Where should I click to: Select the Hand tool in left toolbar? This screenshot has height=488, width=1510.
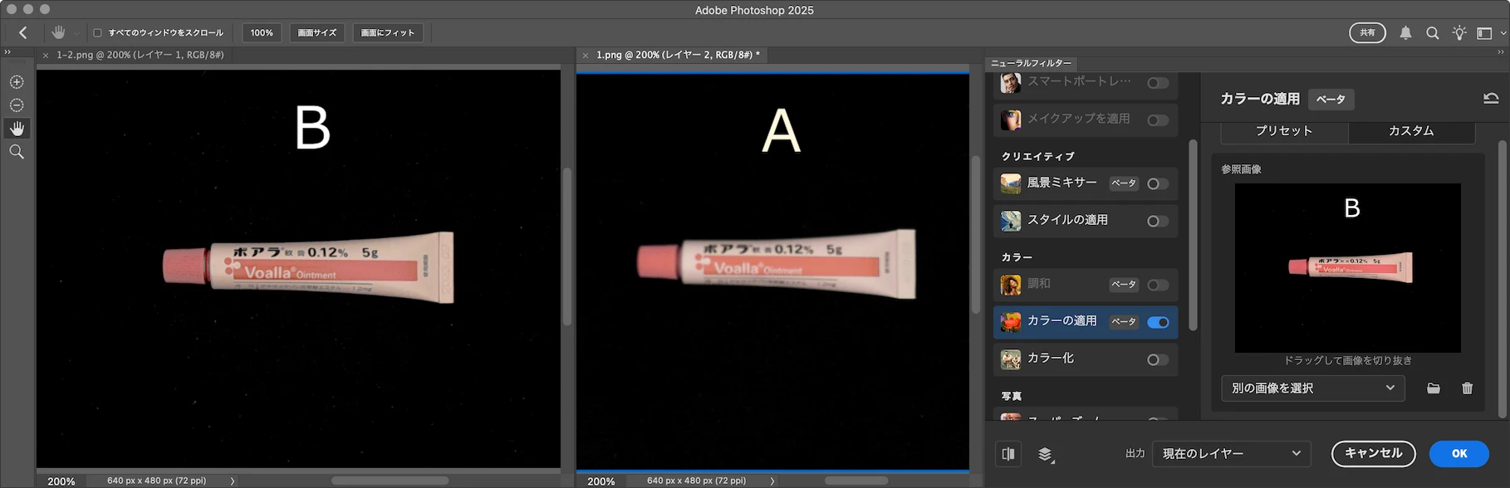coord(17,129)
